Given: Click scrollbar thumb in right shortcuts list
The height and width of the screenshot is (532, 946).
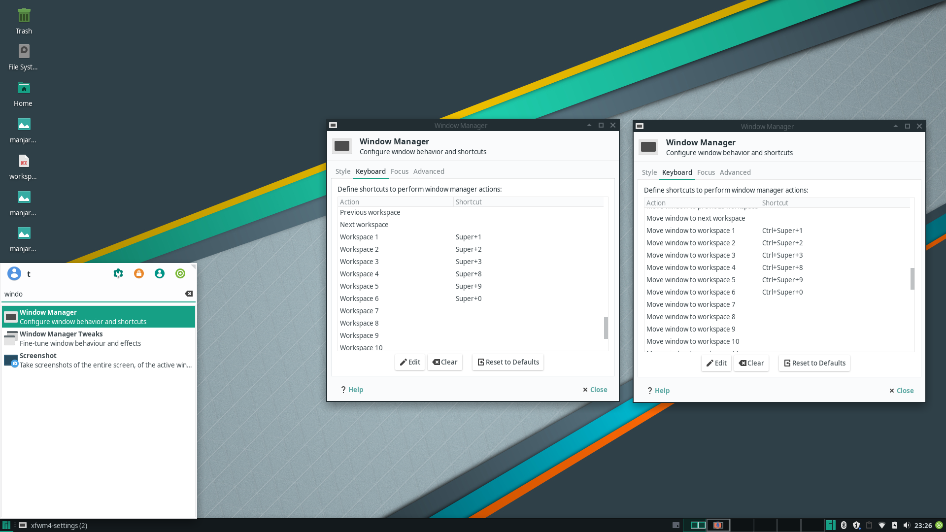Looking at the screenshot, I should [x=912, y=279].
